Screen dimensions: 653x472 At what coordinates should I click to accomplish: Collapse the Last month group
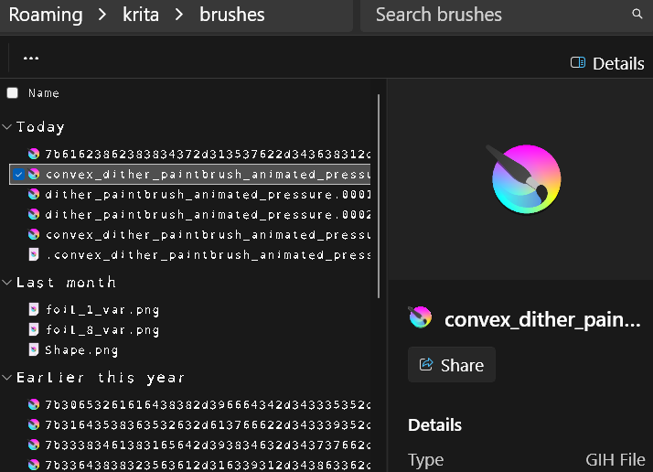7,283
